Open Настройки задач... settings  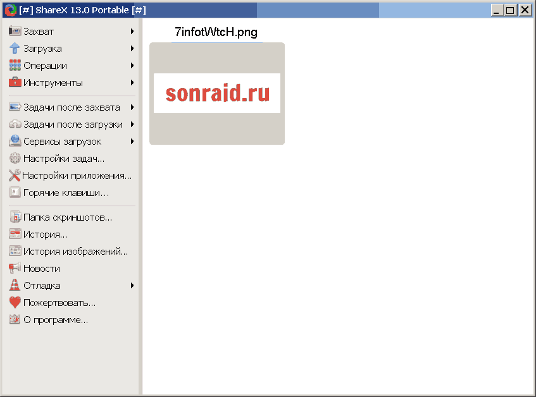(x=72, y=159)
